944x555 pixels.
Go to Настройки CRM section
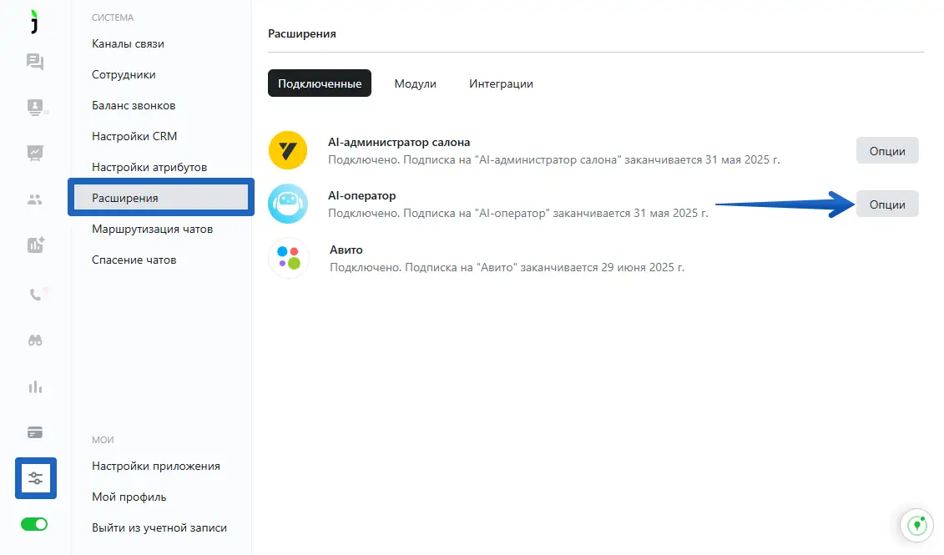coord(134,136)
